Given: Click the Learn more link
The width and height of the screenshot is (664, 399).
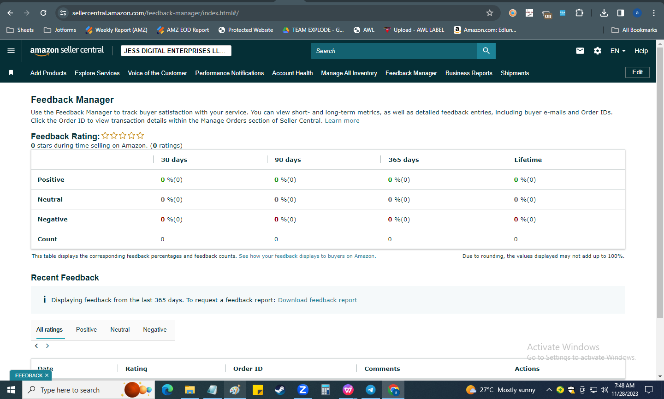Looking at the screenshot, I should 342,121.
